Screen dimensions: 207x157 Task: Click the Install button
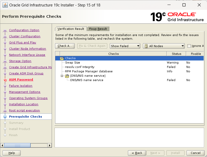click(x=175, y=153)
